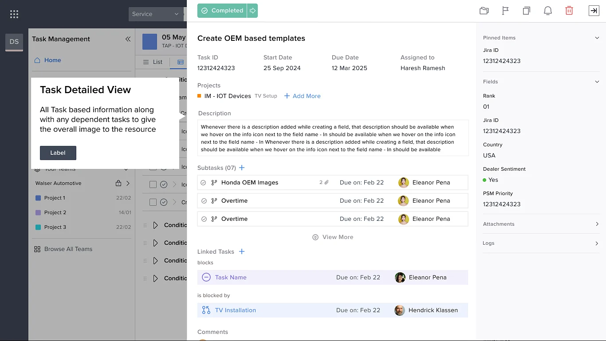Collapse the Task Management sidebar
Screen dimensions: 606x341
[x=128, y=39]
